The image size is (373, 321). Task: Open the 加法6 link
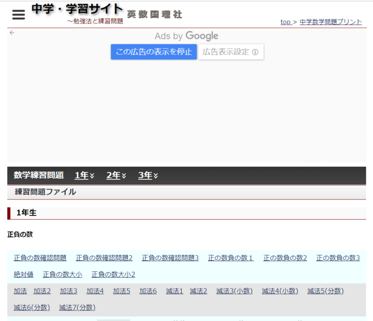148,291
